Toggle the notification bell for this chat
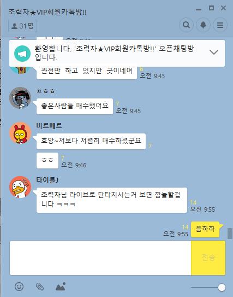This screenshot has width=233, height=297. (203, 25)
